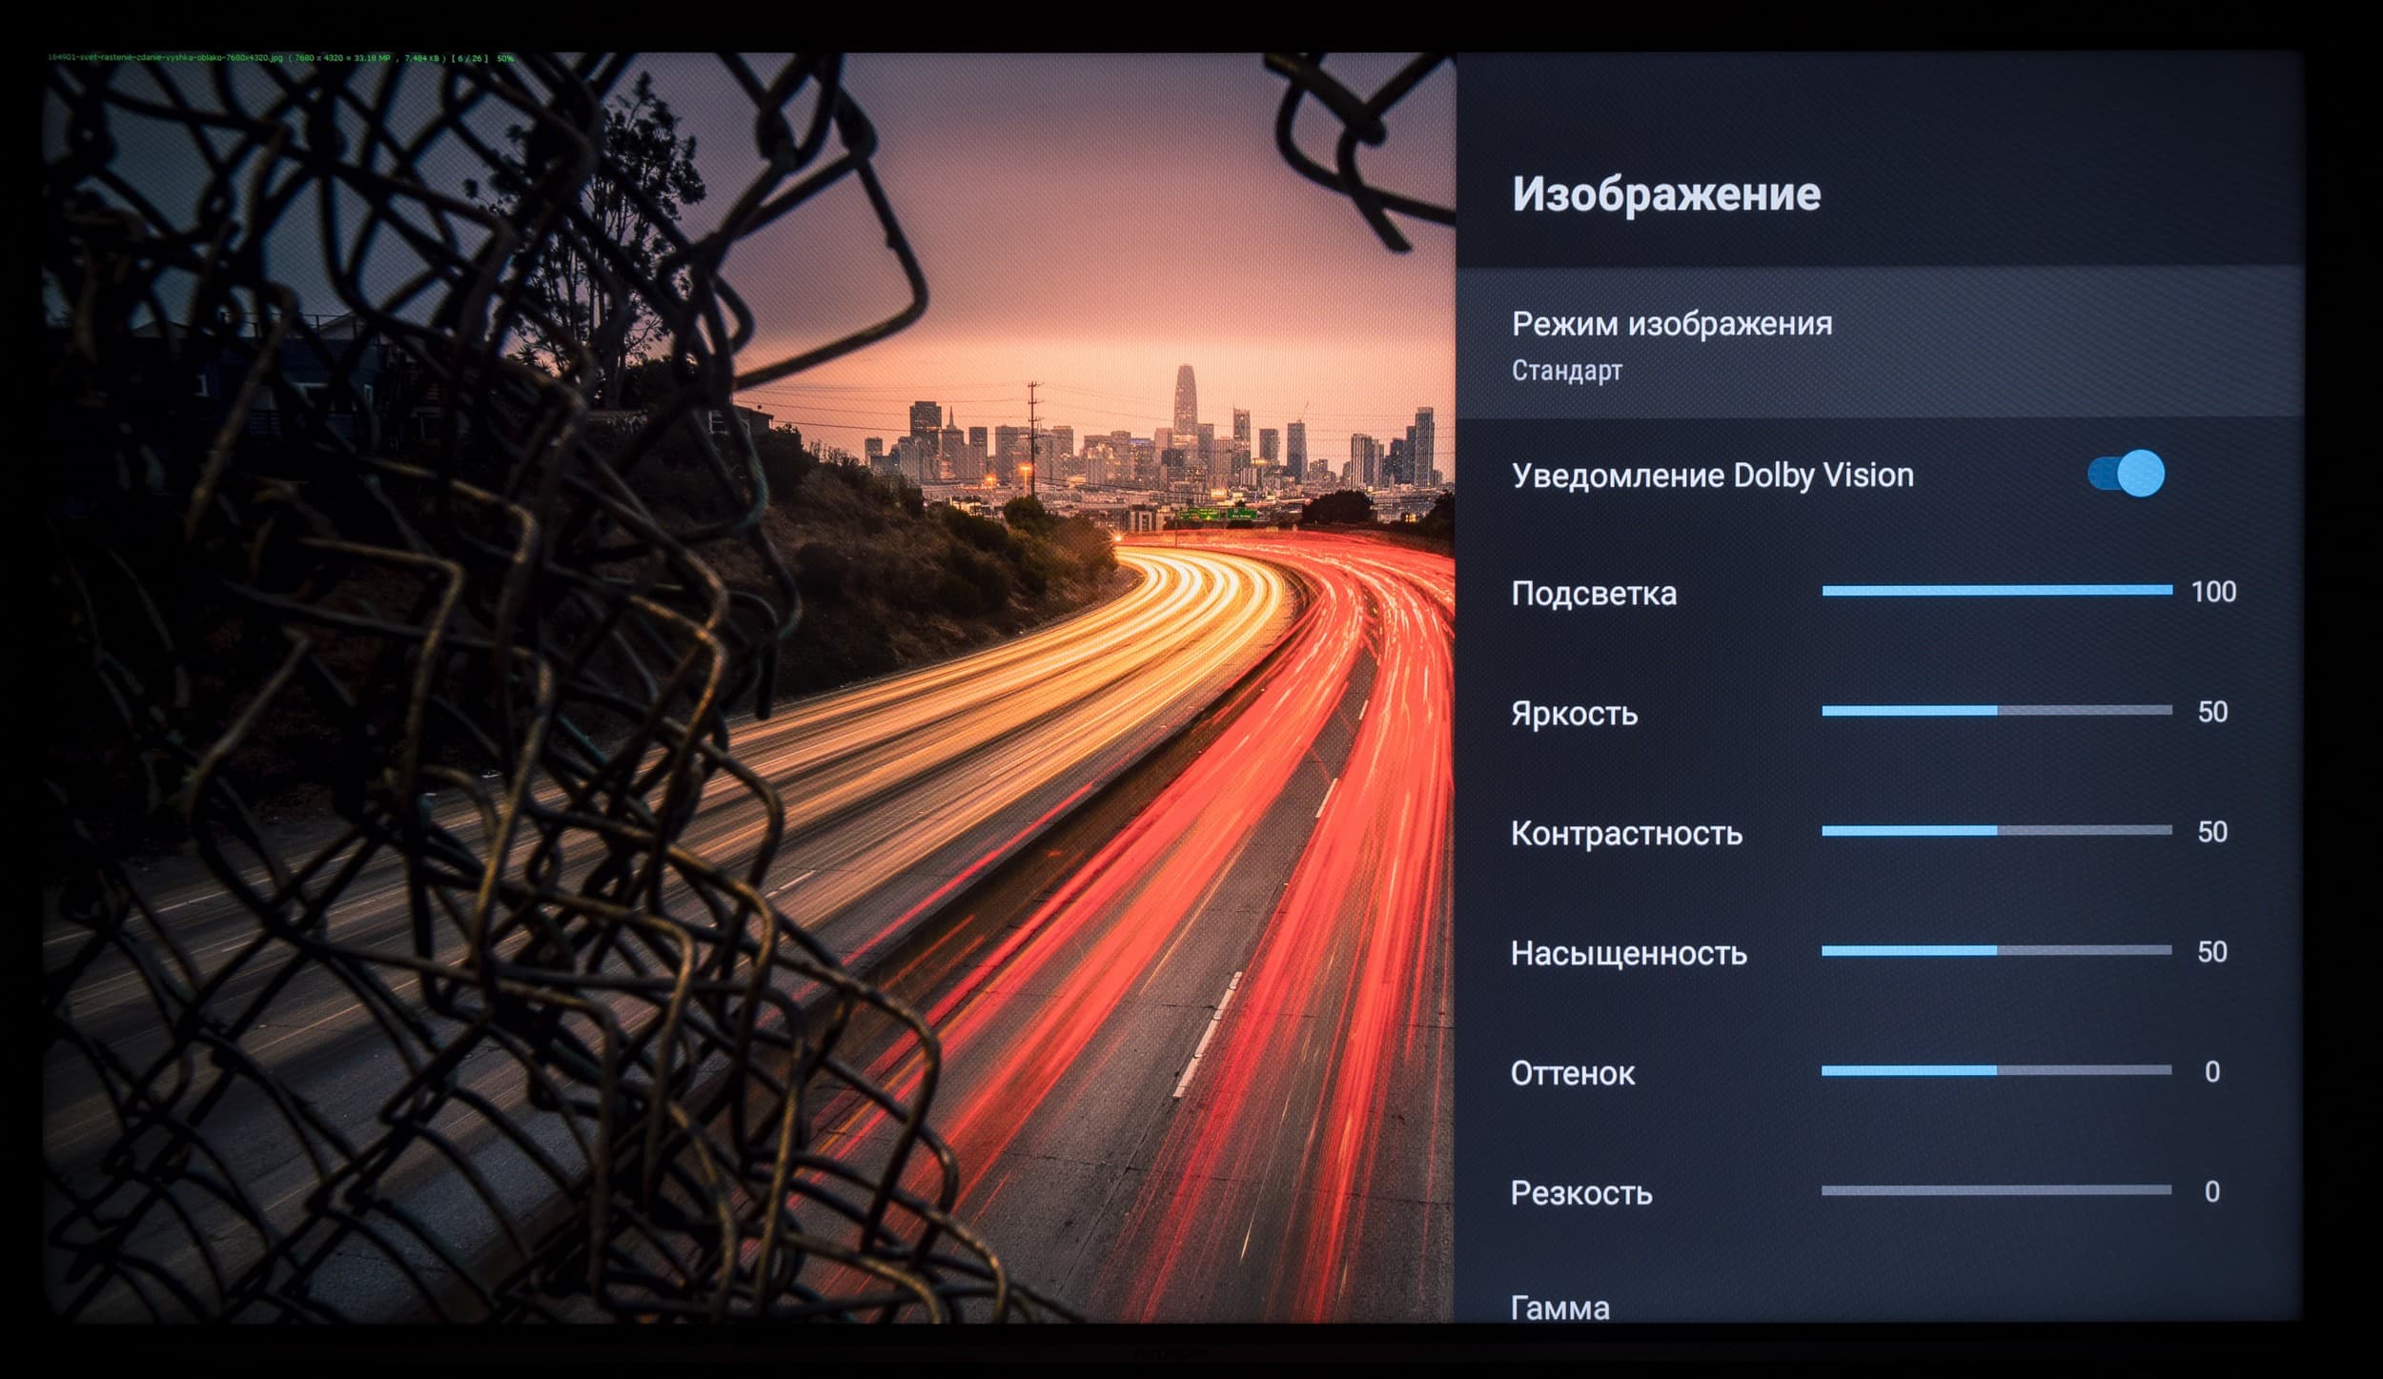2383x1379 pixels.
Task: Click the Насыщенность slider track
Action: tap(1996, 950)
